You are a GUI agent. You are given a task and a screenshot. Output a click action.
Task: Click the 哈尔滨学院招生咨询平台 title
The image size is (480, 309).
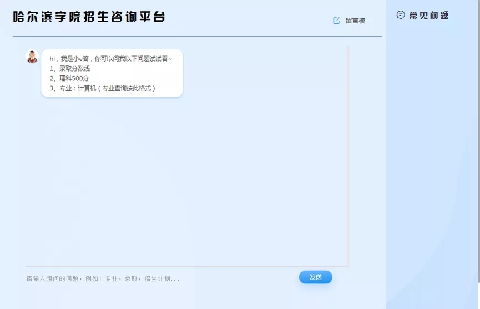[x=89, y=17]
